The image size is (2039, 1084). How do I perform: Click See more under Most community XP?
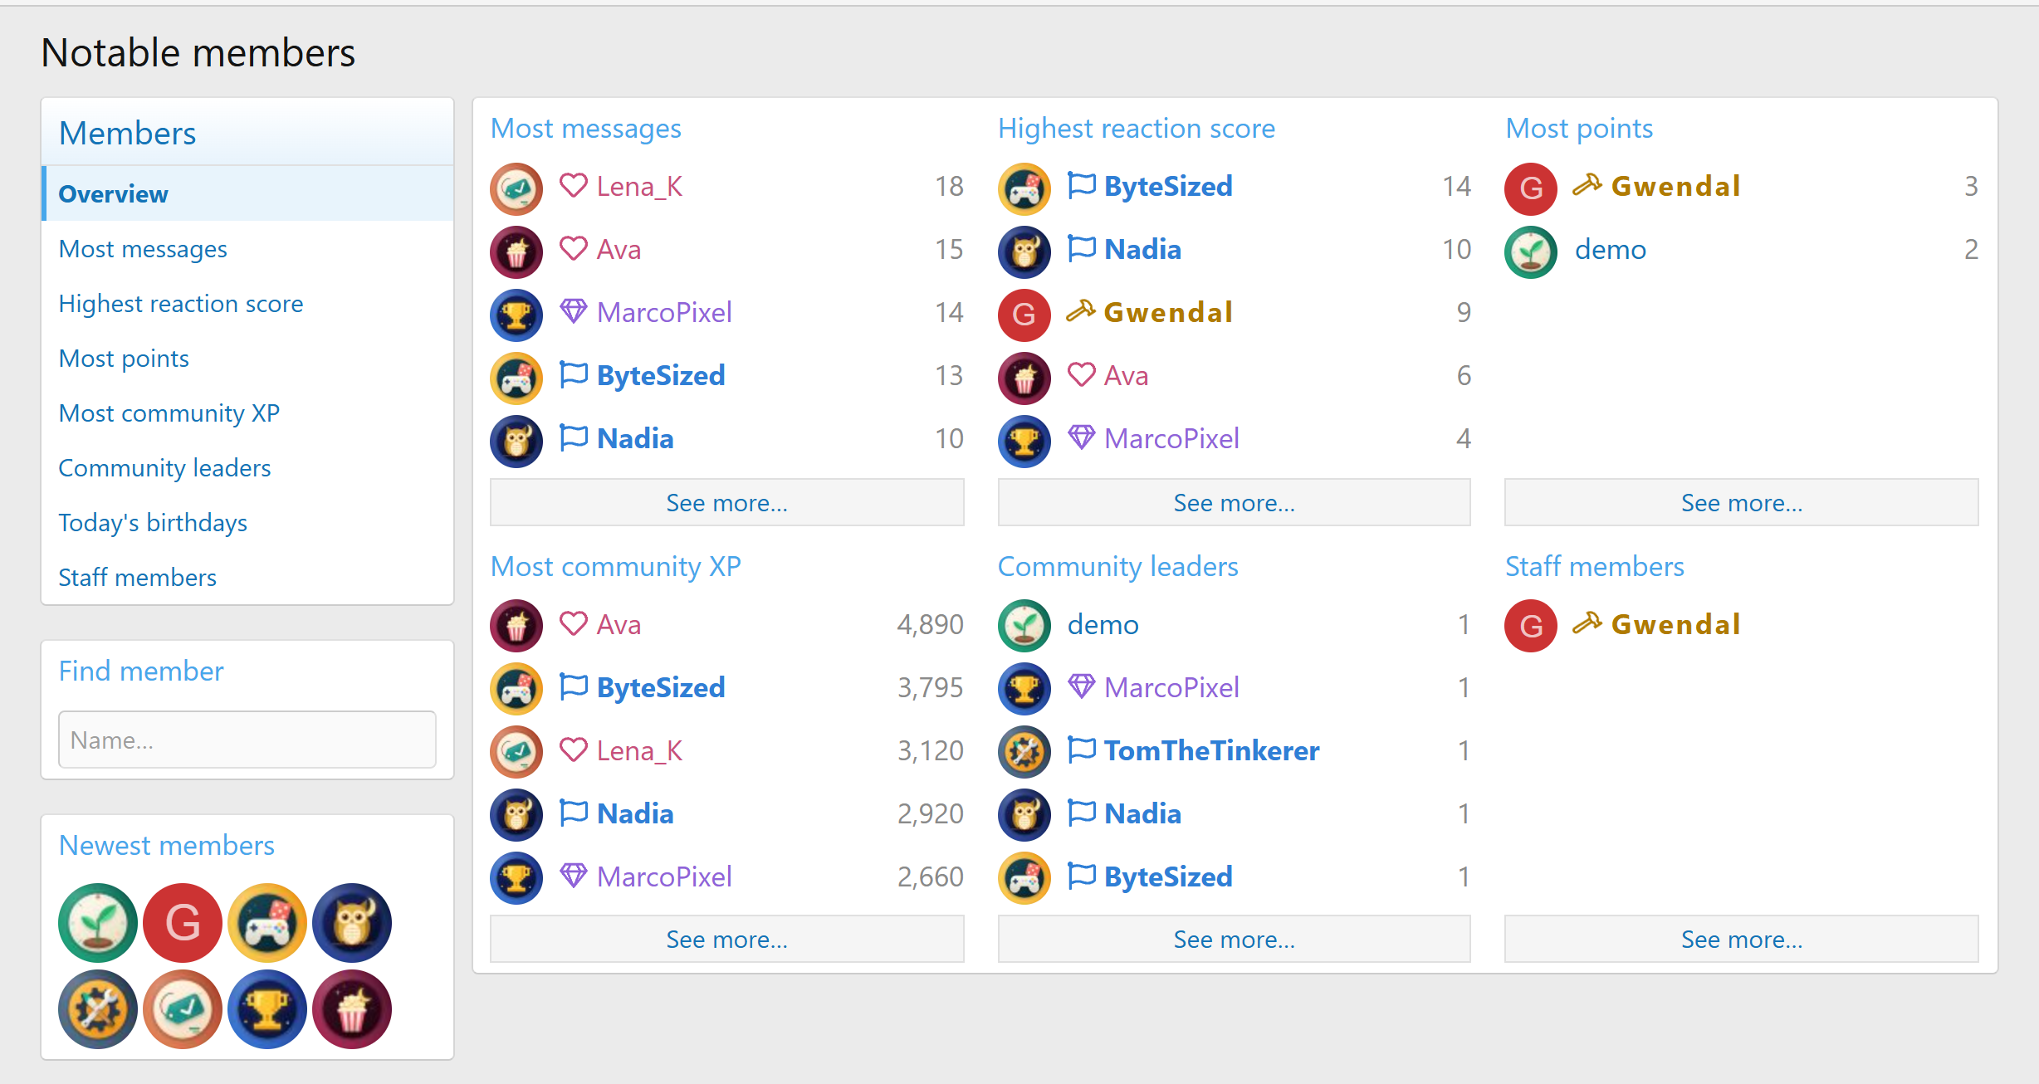click(x=726, y=939)
